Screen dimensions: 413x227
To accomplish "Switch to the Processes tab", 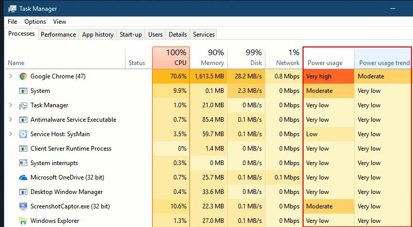I will [21, 34].
